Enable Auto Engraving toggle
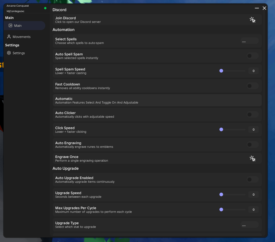275x242 pixels. click(252, 144)
